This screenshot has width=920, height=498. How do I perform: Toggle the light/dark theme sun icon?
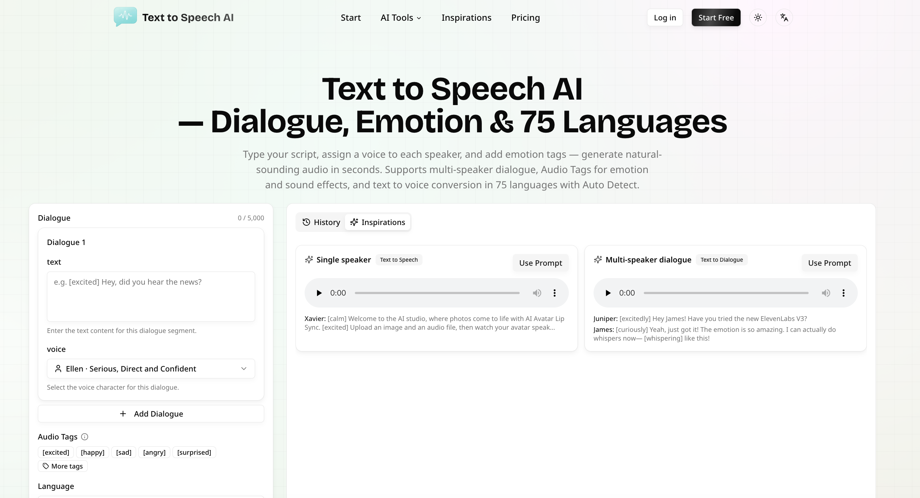758,17
